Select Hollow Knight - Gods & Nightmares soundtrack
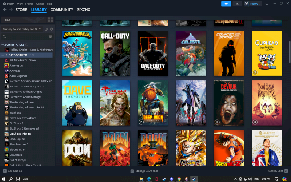This screenshot has height=182, width=291. click(28, 50)
